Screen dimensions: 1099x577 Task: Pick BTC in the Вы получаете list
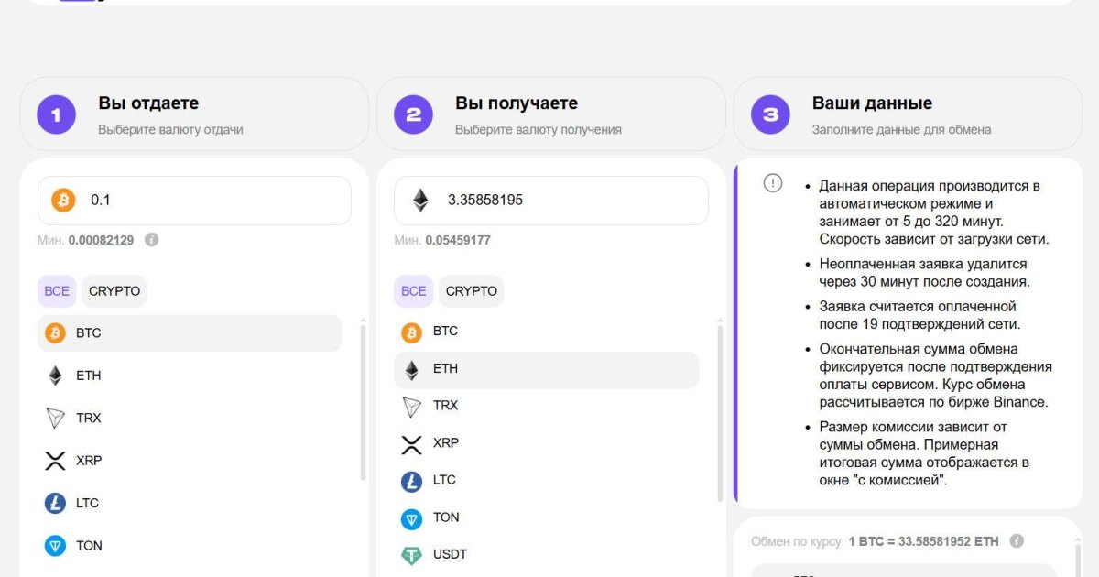(x=547, y=332)
